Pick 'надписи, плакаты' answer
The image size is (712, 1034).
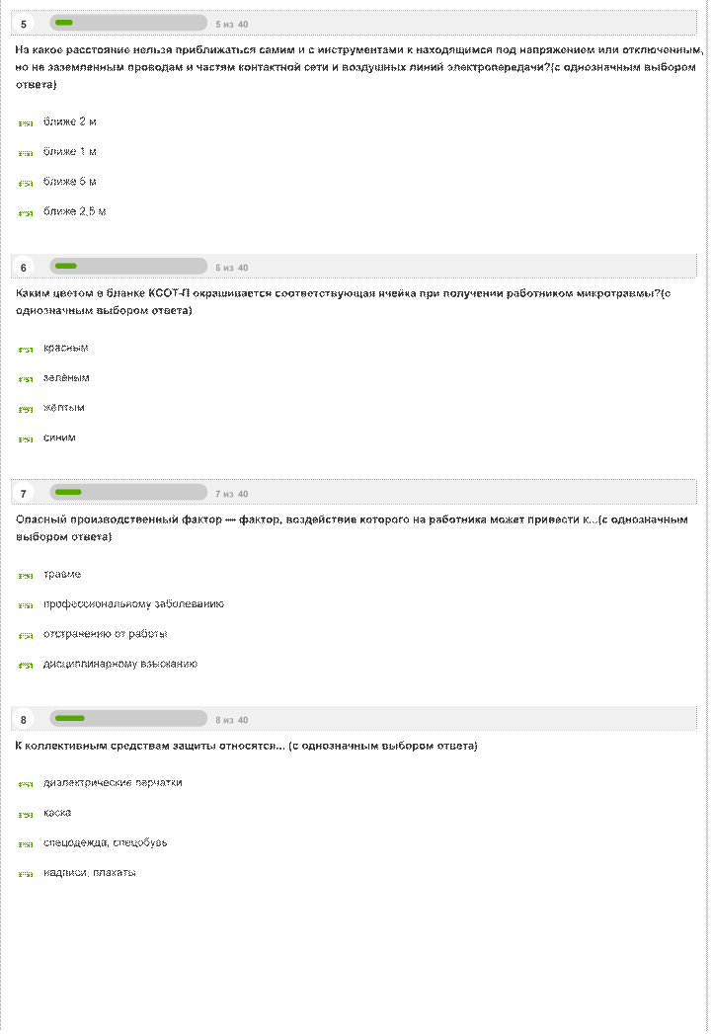click(26, 874)
